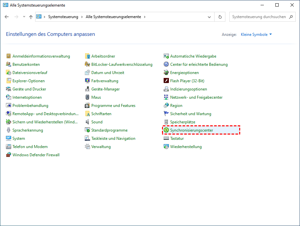Open the Anzeige Kleine Symbole dropdown
Screen dimensions: 300x226
point(256,35)
